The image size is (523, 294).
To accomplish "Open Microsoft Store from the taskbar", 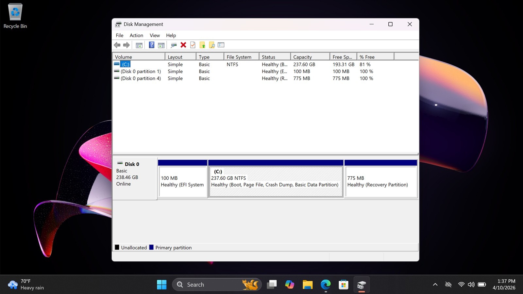I will [344, 285].
